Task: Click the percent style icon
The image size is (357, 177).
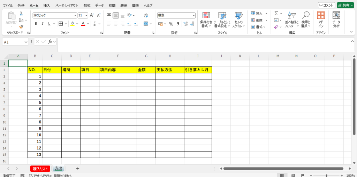Action: coord(171,24)
